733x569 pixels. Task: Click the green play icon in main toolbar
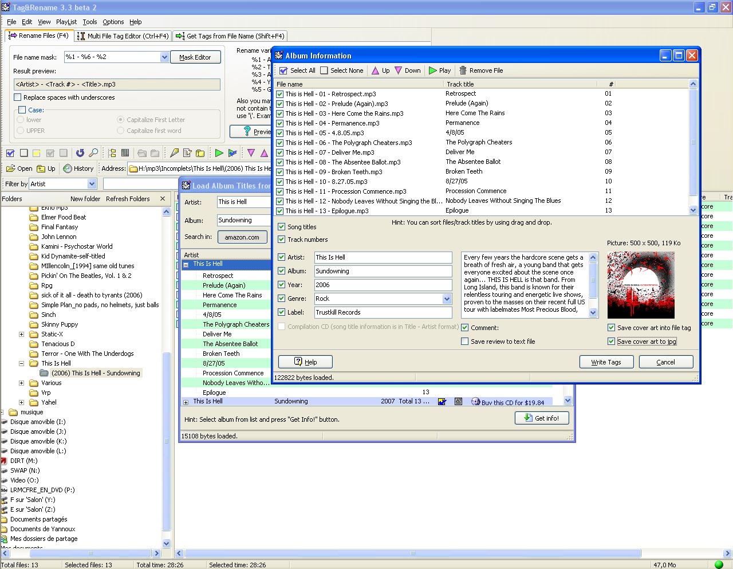[219, 153]
